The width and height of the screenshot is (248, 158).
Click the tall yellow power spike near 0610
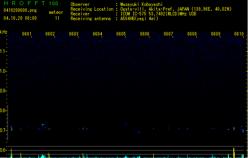tap(234, 153)
